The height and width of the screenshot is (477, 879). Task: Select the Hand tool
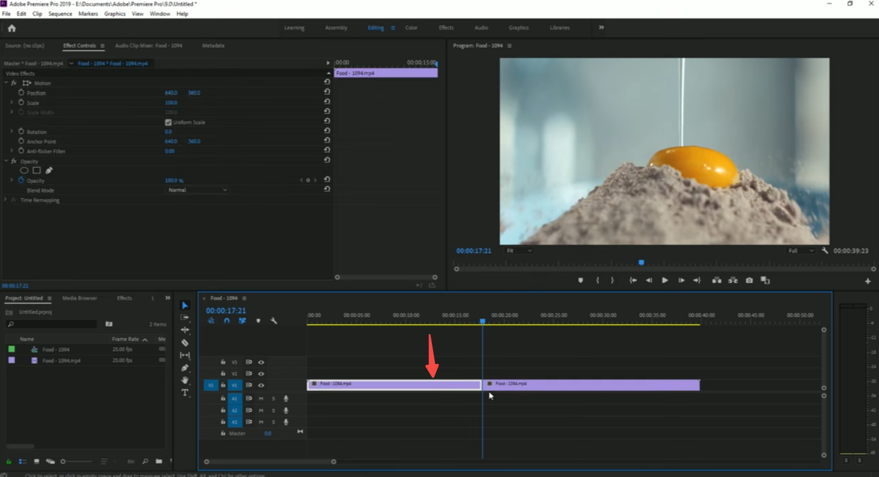185,380
